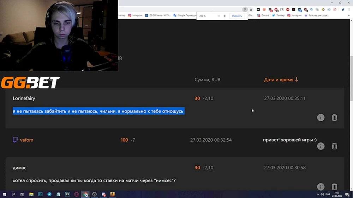Open the notification center icon
The image size is (353, 198).
[348, 194]
